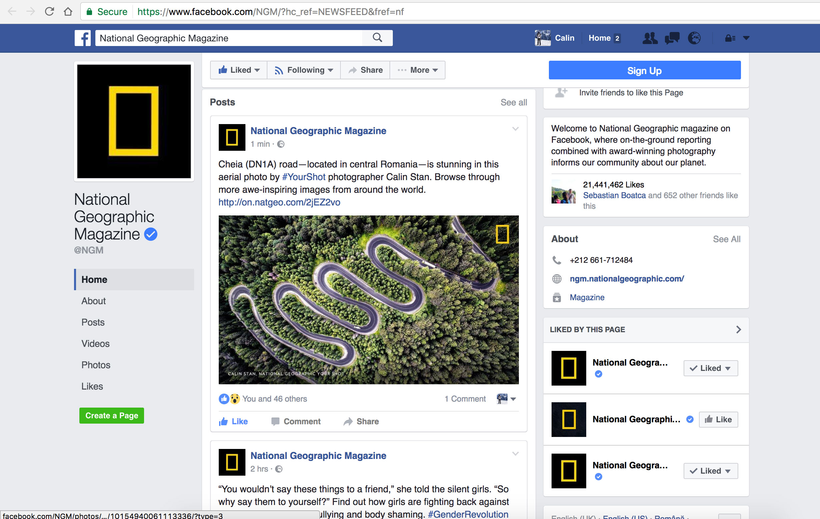Click 1 Comment count on first post
The width and height of the screenshot is (820, 519).
click(x=465, y=399)
